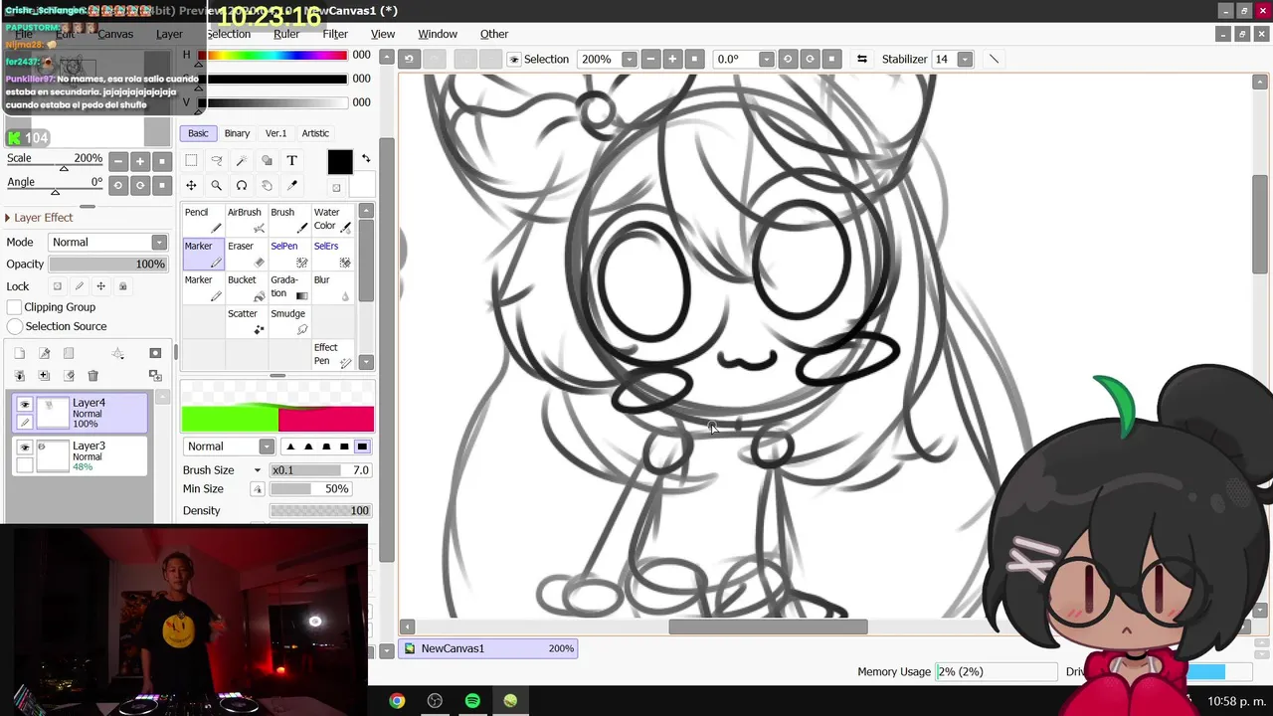Click the undo arrow in toolbar
The width and height of the screenshot is (1273, 716).
coord(409,59)
